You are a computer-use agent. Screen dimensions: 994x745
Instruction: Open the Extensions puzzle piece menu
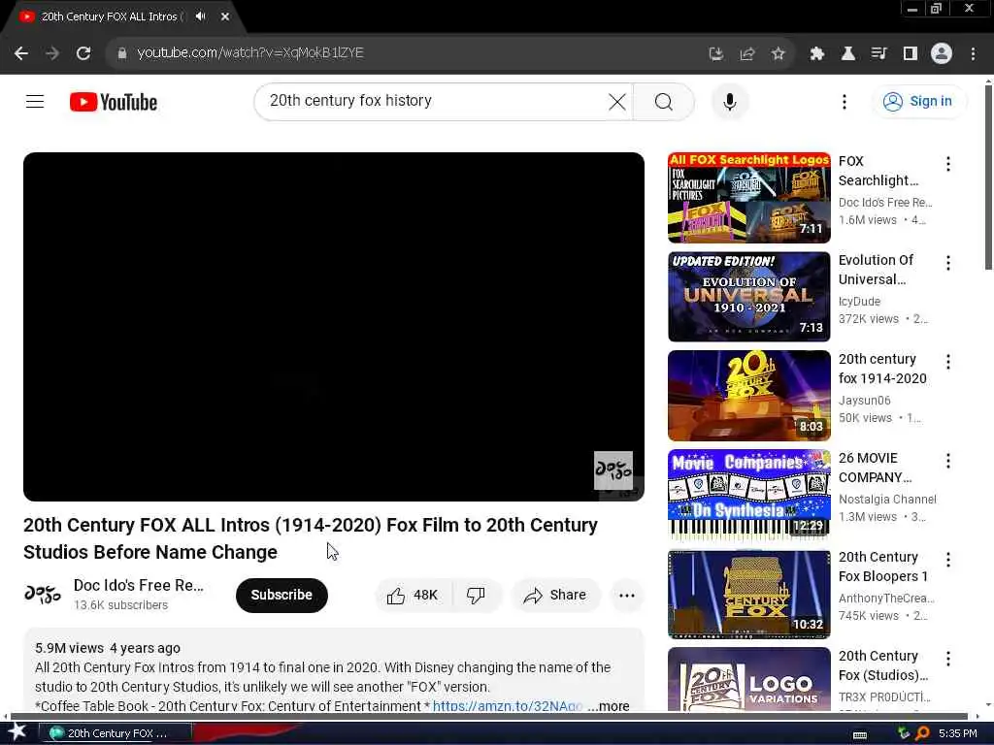[817, 54]
